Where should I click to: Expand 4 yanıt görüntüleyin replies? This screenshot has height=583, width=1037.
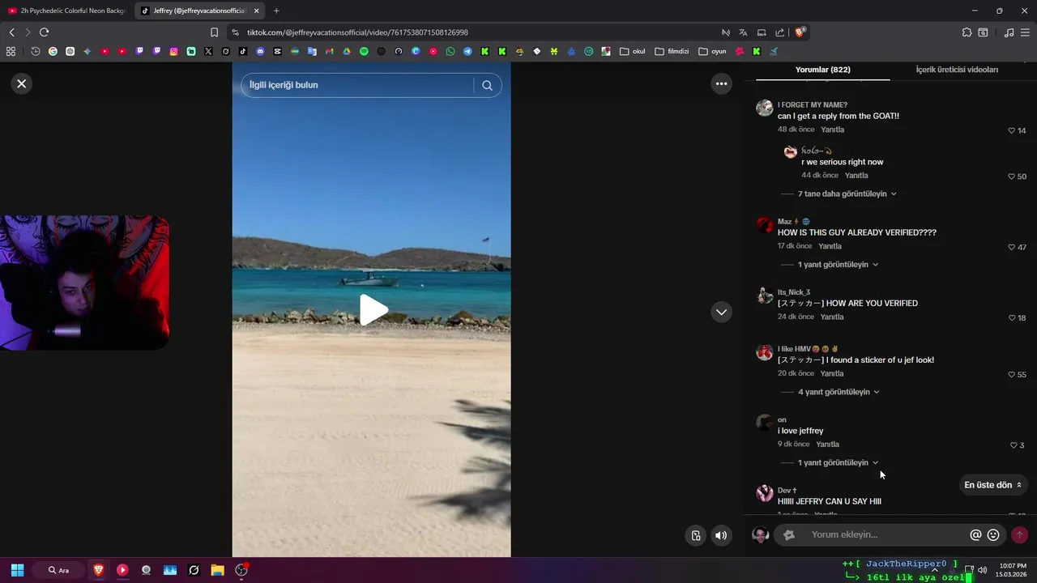(839, 392)
